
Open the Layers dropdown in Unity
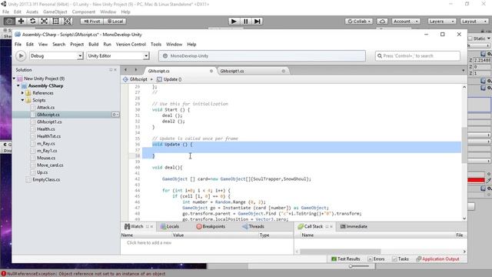tap(442, 21)
